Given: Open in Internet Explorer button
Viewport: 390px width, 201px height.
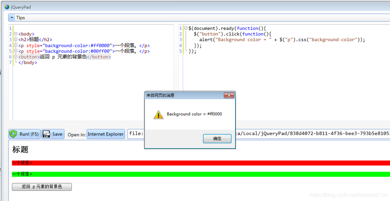Looking at the screenshot, I should coord(106,134).
